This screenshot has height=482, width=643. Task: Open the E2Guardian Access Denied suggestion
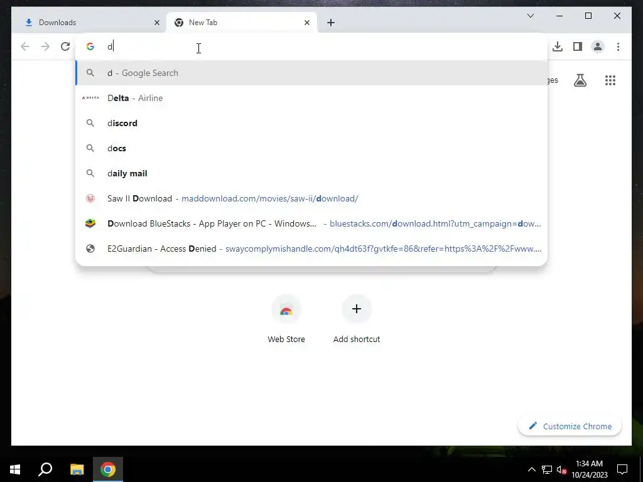pyautogui.click(x=311, y=249)
